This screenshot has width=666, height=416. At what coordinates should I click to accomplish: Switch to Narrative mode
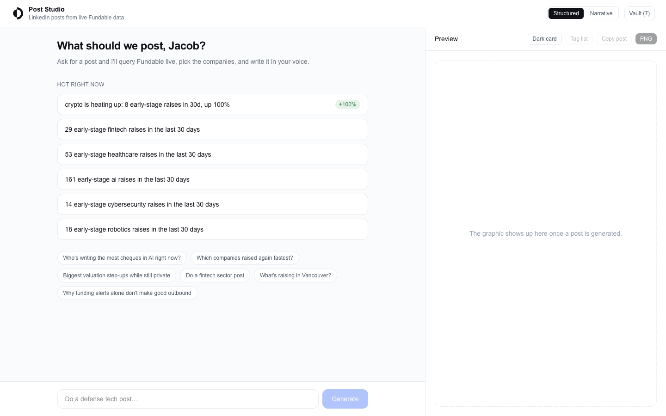click(x=601, y=13)
